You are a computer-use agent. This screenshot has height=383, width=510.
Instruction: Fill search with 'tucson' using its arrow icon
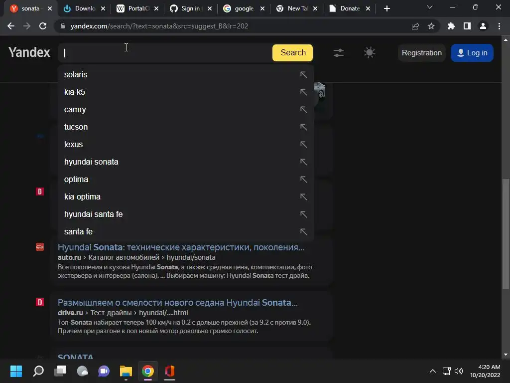coord(303,127)
